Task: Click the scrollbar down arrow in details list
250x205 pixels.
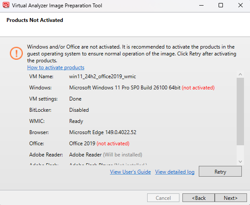Action: tap(240, 162)
